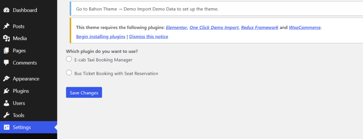Click Dismiss this notice link
The height and width of the screenshot is (139, 363).
(149, 36)
